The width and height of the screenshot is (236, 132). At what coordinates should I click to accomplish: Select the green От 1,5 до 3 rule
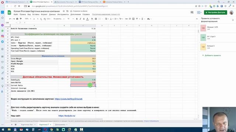point(218,37)
